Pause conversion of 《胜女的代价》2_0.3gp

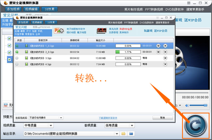pos(158,52)
